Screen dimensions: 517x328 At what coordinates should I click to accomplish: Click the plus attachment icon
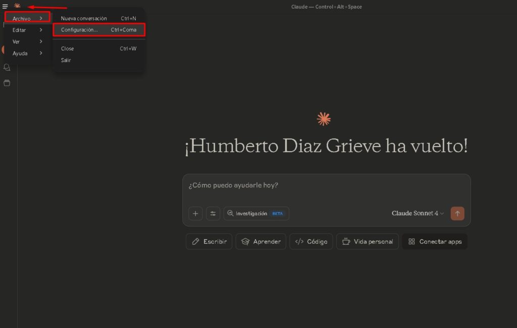[x=195, y=213]
